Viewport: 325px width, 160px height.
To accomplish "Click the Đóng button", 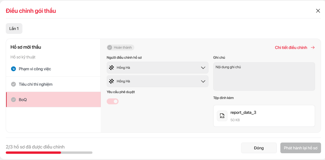I will [259, 148].
